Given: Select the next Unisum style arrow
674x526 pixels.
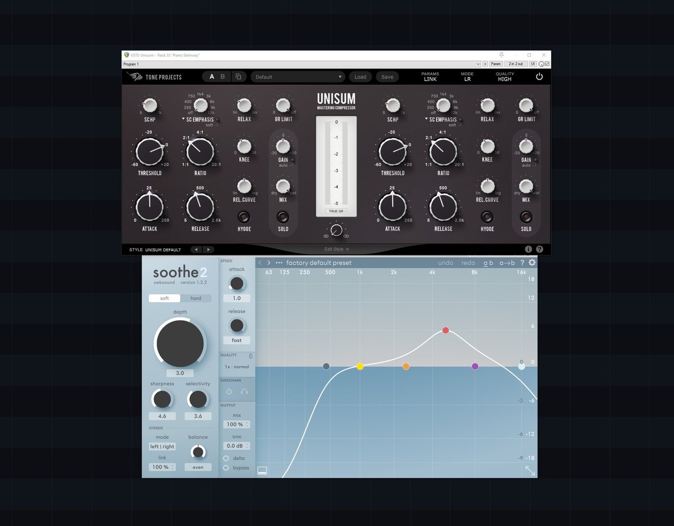Looking at the screenshot, I should [x=208, y=250].
